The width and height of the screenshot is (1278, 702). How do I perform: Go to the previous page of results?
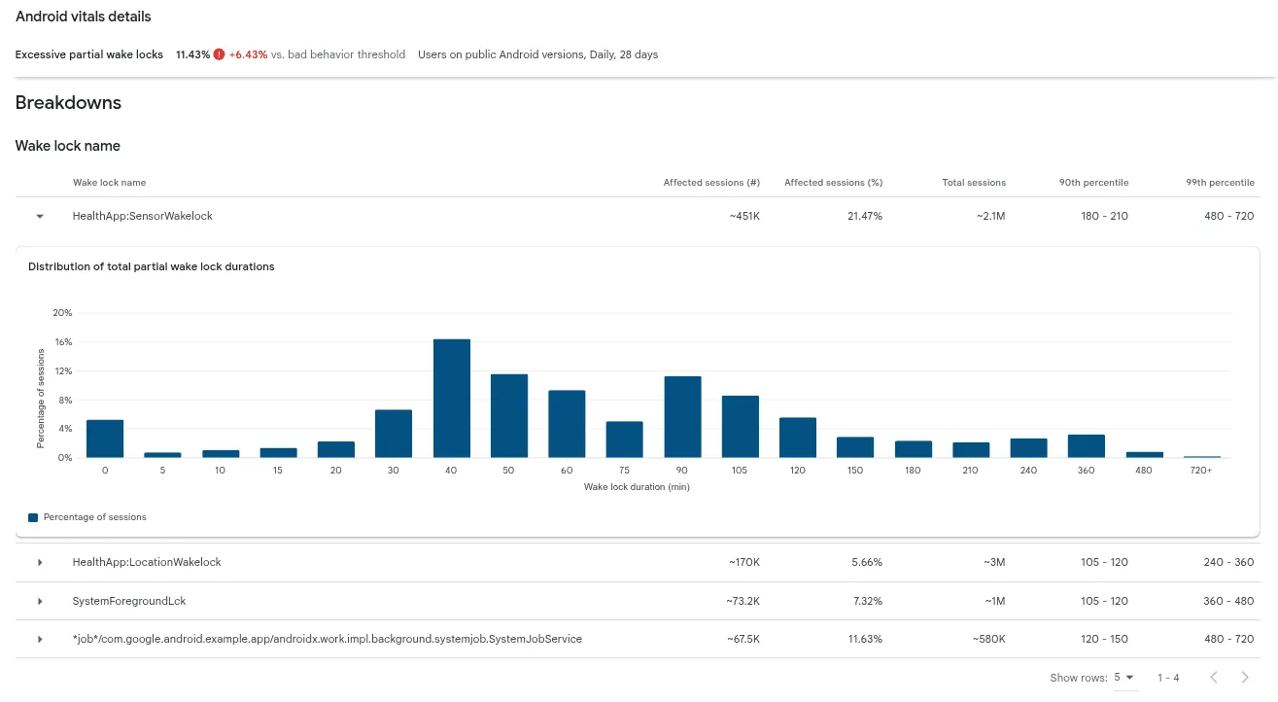(x=1214, y=678)
